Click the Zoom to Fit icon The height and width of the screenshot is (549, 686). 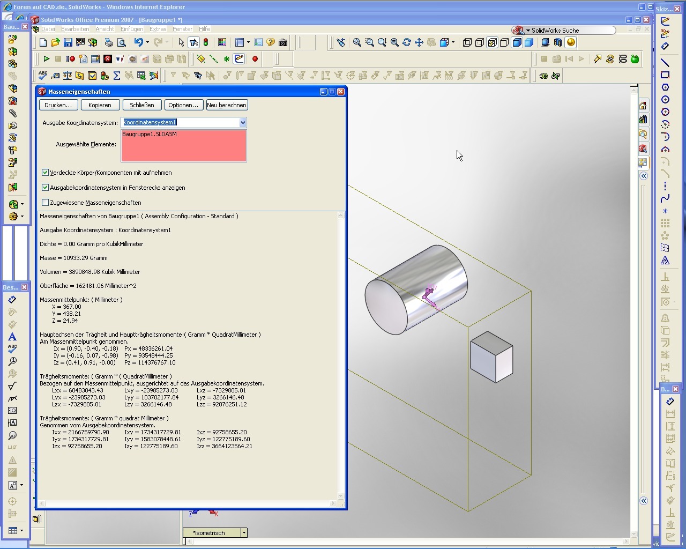[357, 42]
